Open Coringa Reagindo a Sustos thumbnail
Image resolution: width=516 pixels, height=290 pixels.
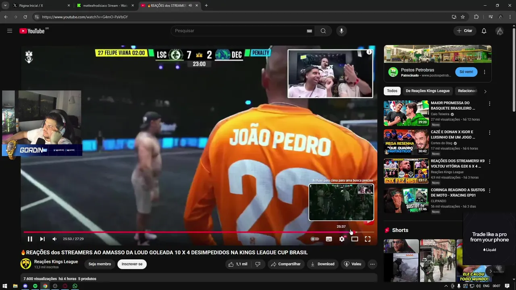(x=406, y=200)
